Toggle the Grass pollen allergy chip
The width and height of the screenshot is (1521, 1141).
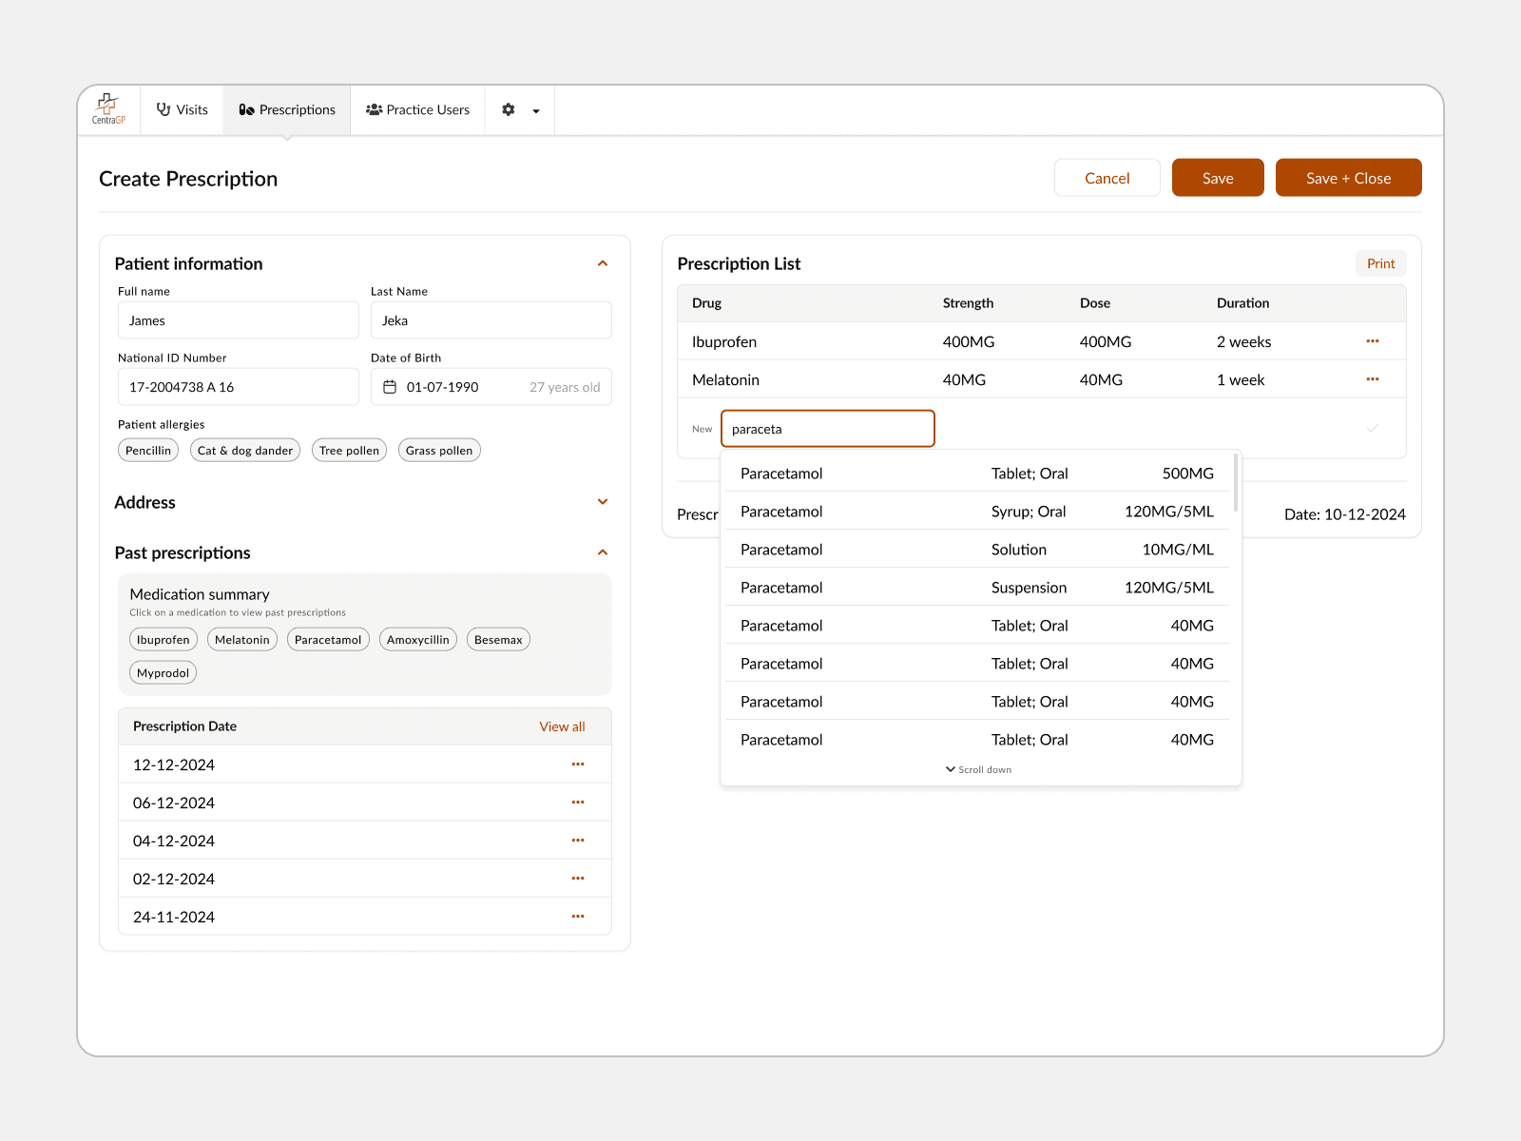pyautogui.click(x=438, y=450)
